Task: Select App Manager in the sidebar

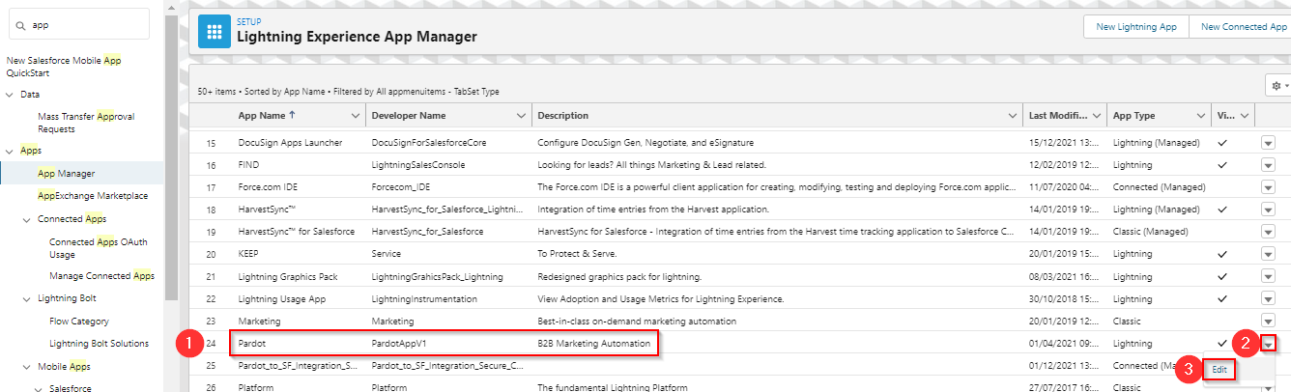Action: (x=67, y=174)
